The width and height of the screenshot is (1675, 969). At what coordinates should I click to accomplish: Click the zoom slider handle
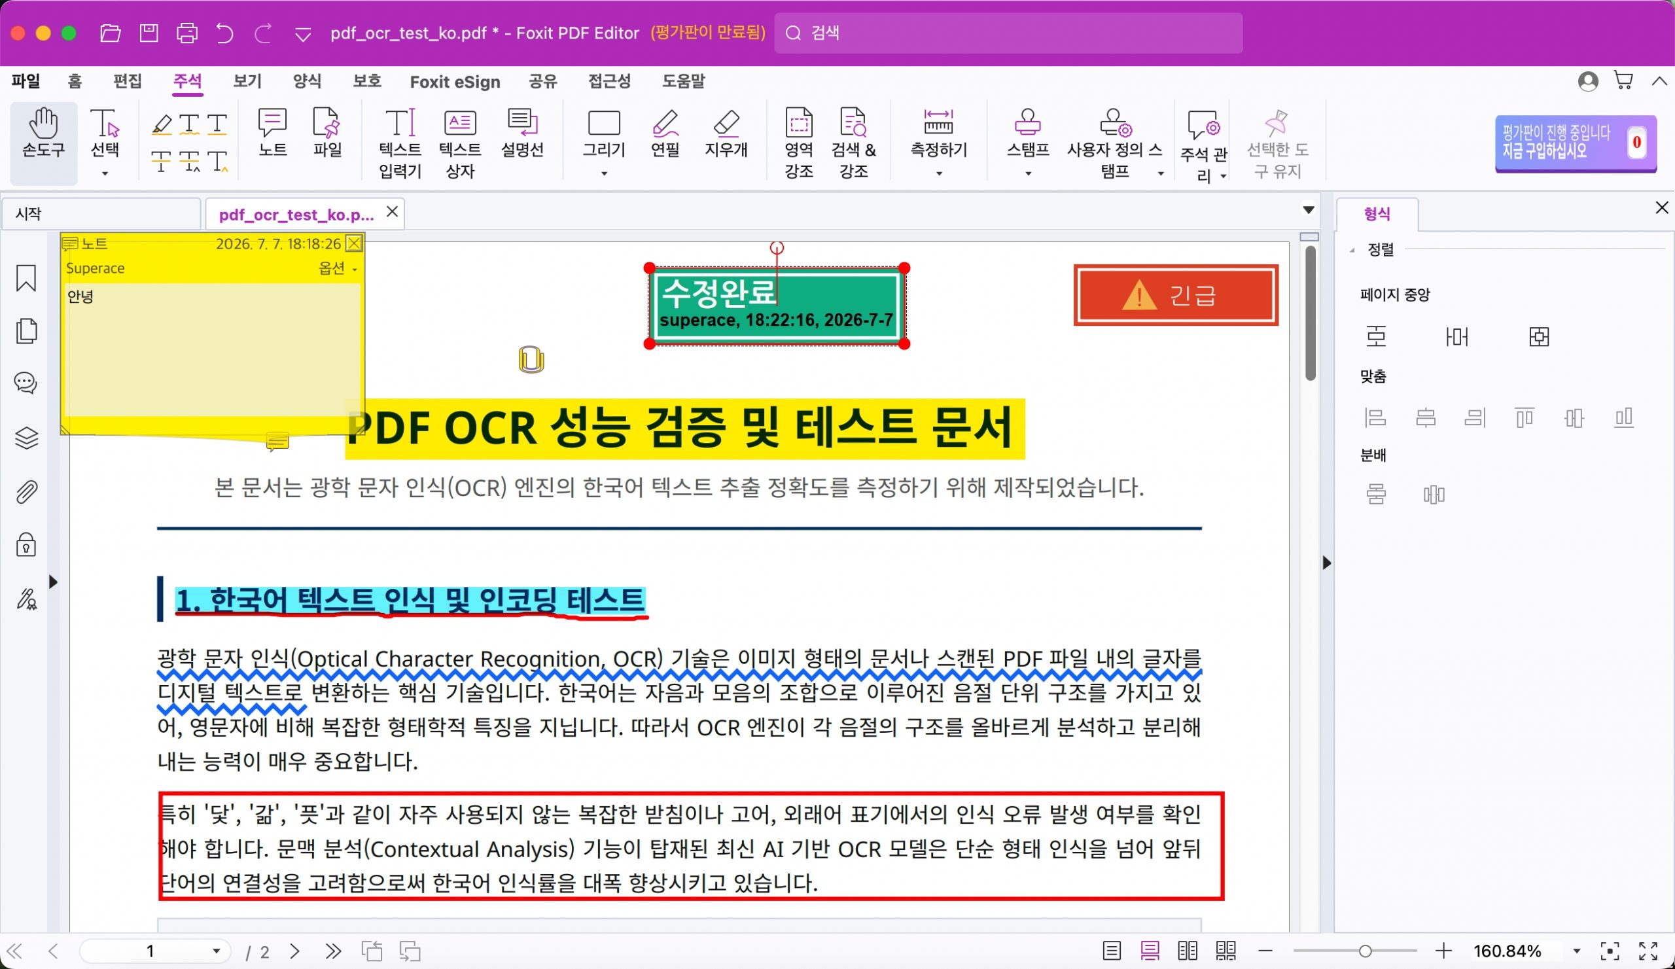(x=1365, y=951)
